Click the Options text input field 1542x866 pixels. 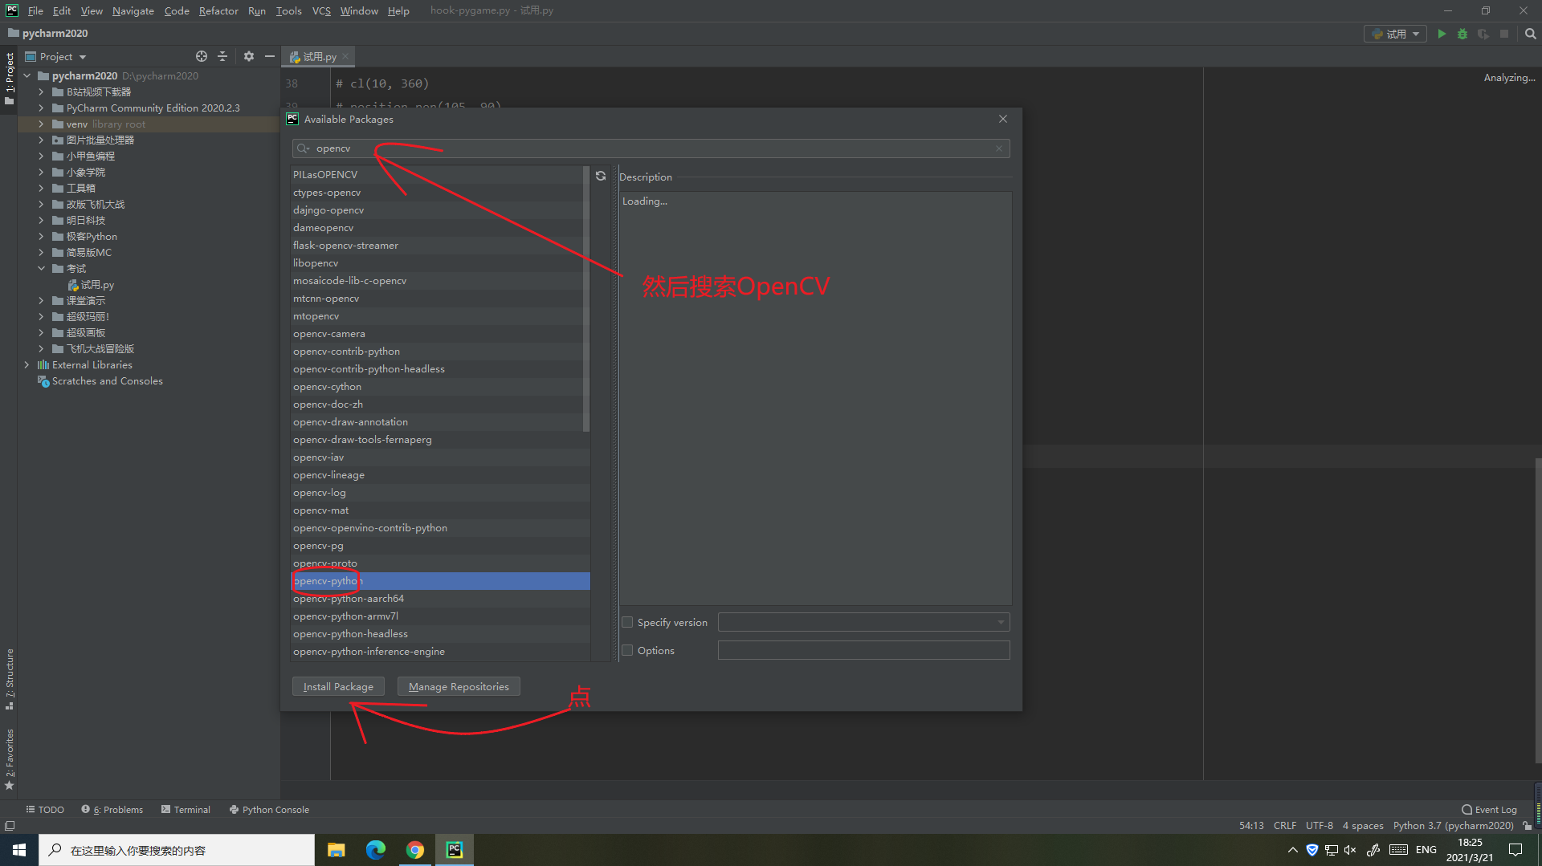pyautogui.click(x=863, y=650)
